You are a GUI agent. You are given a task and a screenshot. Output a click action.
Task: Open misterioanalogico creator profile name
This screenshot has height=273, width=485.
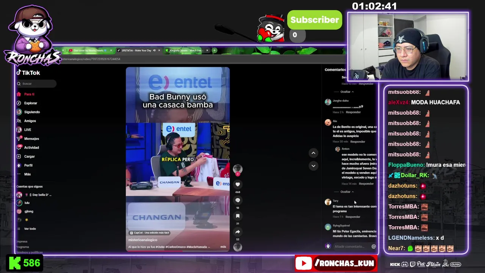click(x=142, y=240)
